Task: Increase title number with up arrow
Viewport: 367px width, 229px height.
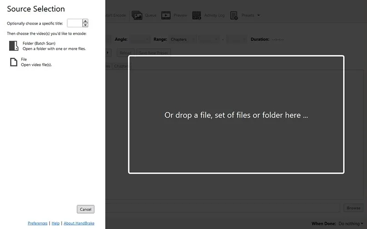Action: point(85,21)
